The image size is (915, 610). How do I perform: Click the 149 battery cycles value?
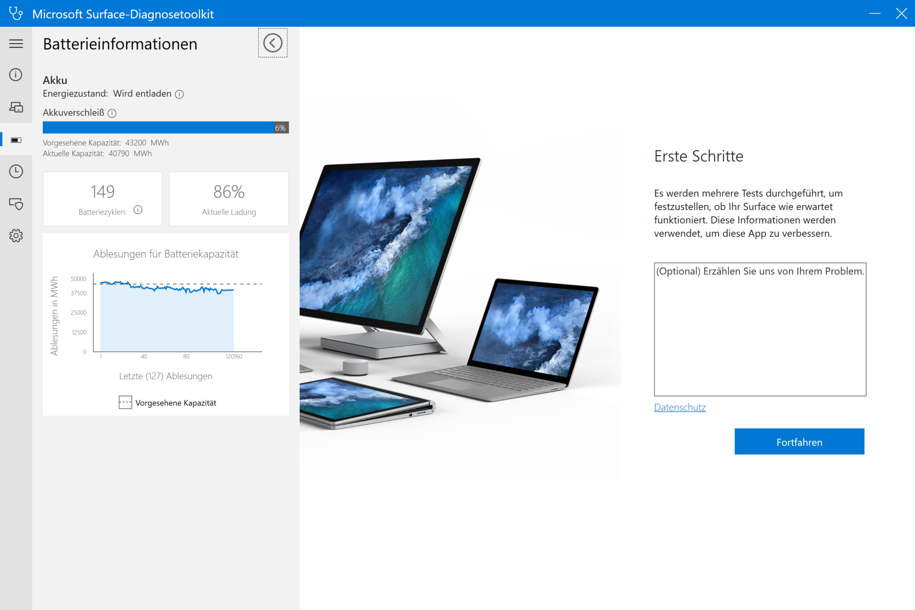[x=102, y=192]
